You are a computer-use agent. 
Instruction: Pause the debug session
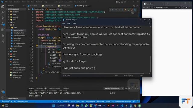113,10
